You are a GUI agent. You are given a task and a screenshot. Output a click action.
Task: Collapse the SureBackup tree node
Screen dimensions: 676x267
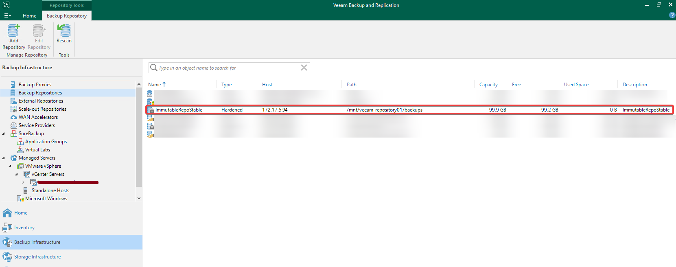(x=4, y=133)
